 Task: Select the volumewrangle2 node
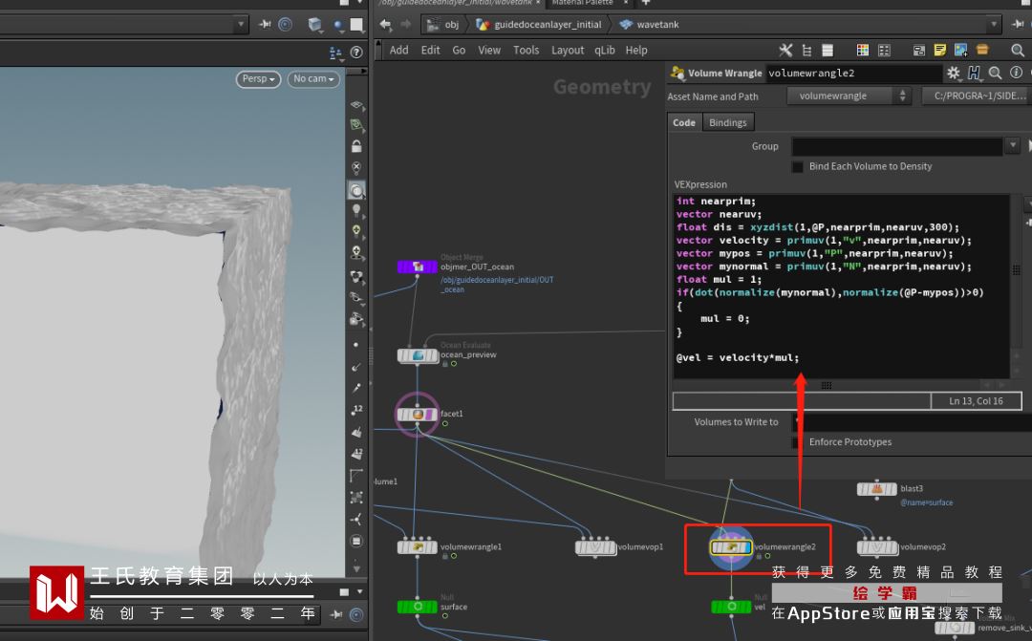[x=731, y=547]
